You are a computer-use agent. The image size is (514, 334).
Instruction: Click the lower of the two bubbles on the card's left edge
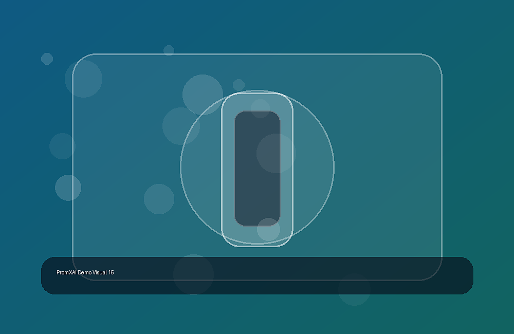coord(68,188)
